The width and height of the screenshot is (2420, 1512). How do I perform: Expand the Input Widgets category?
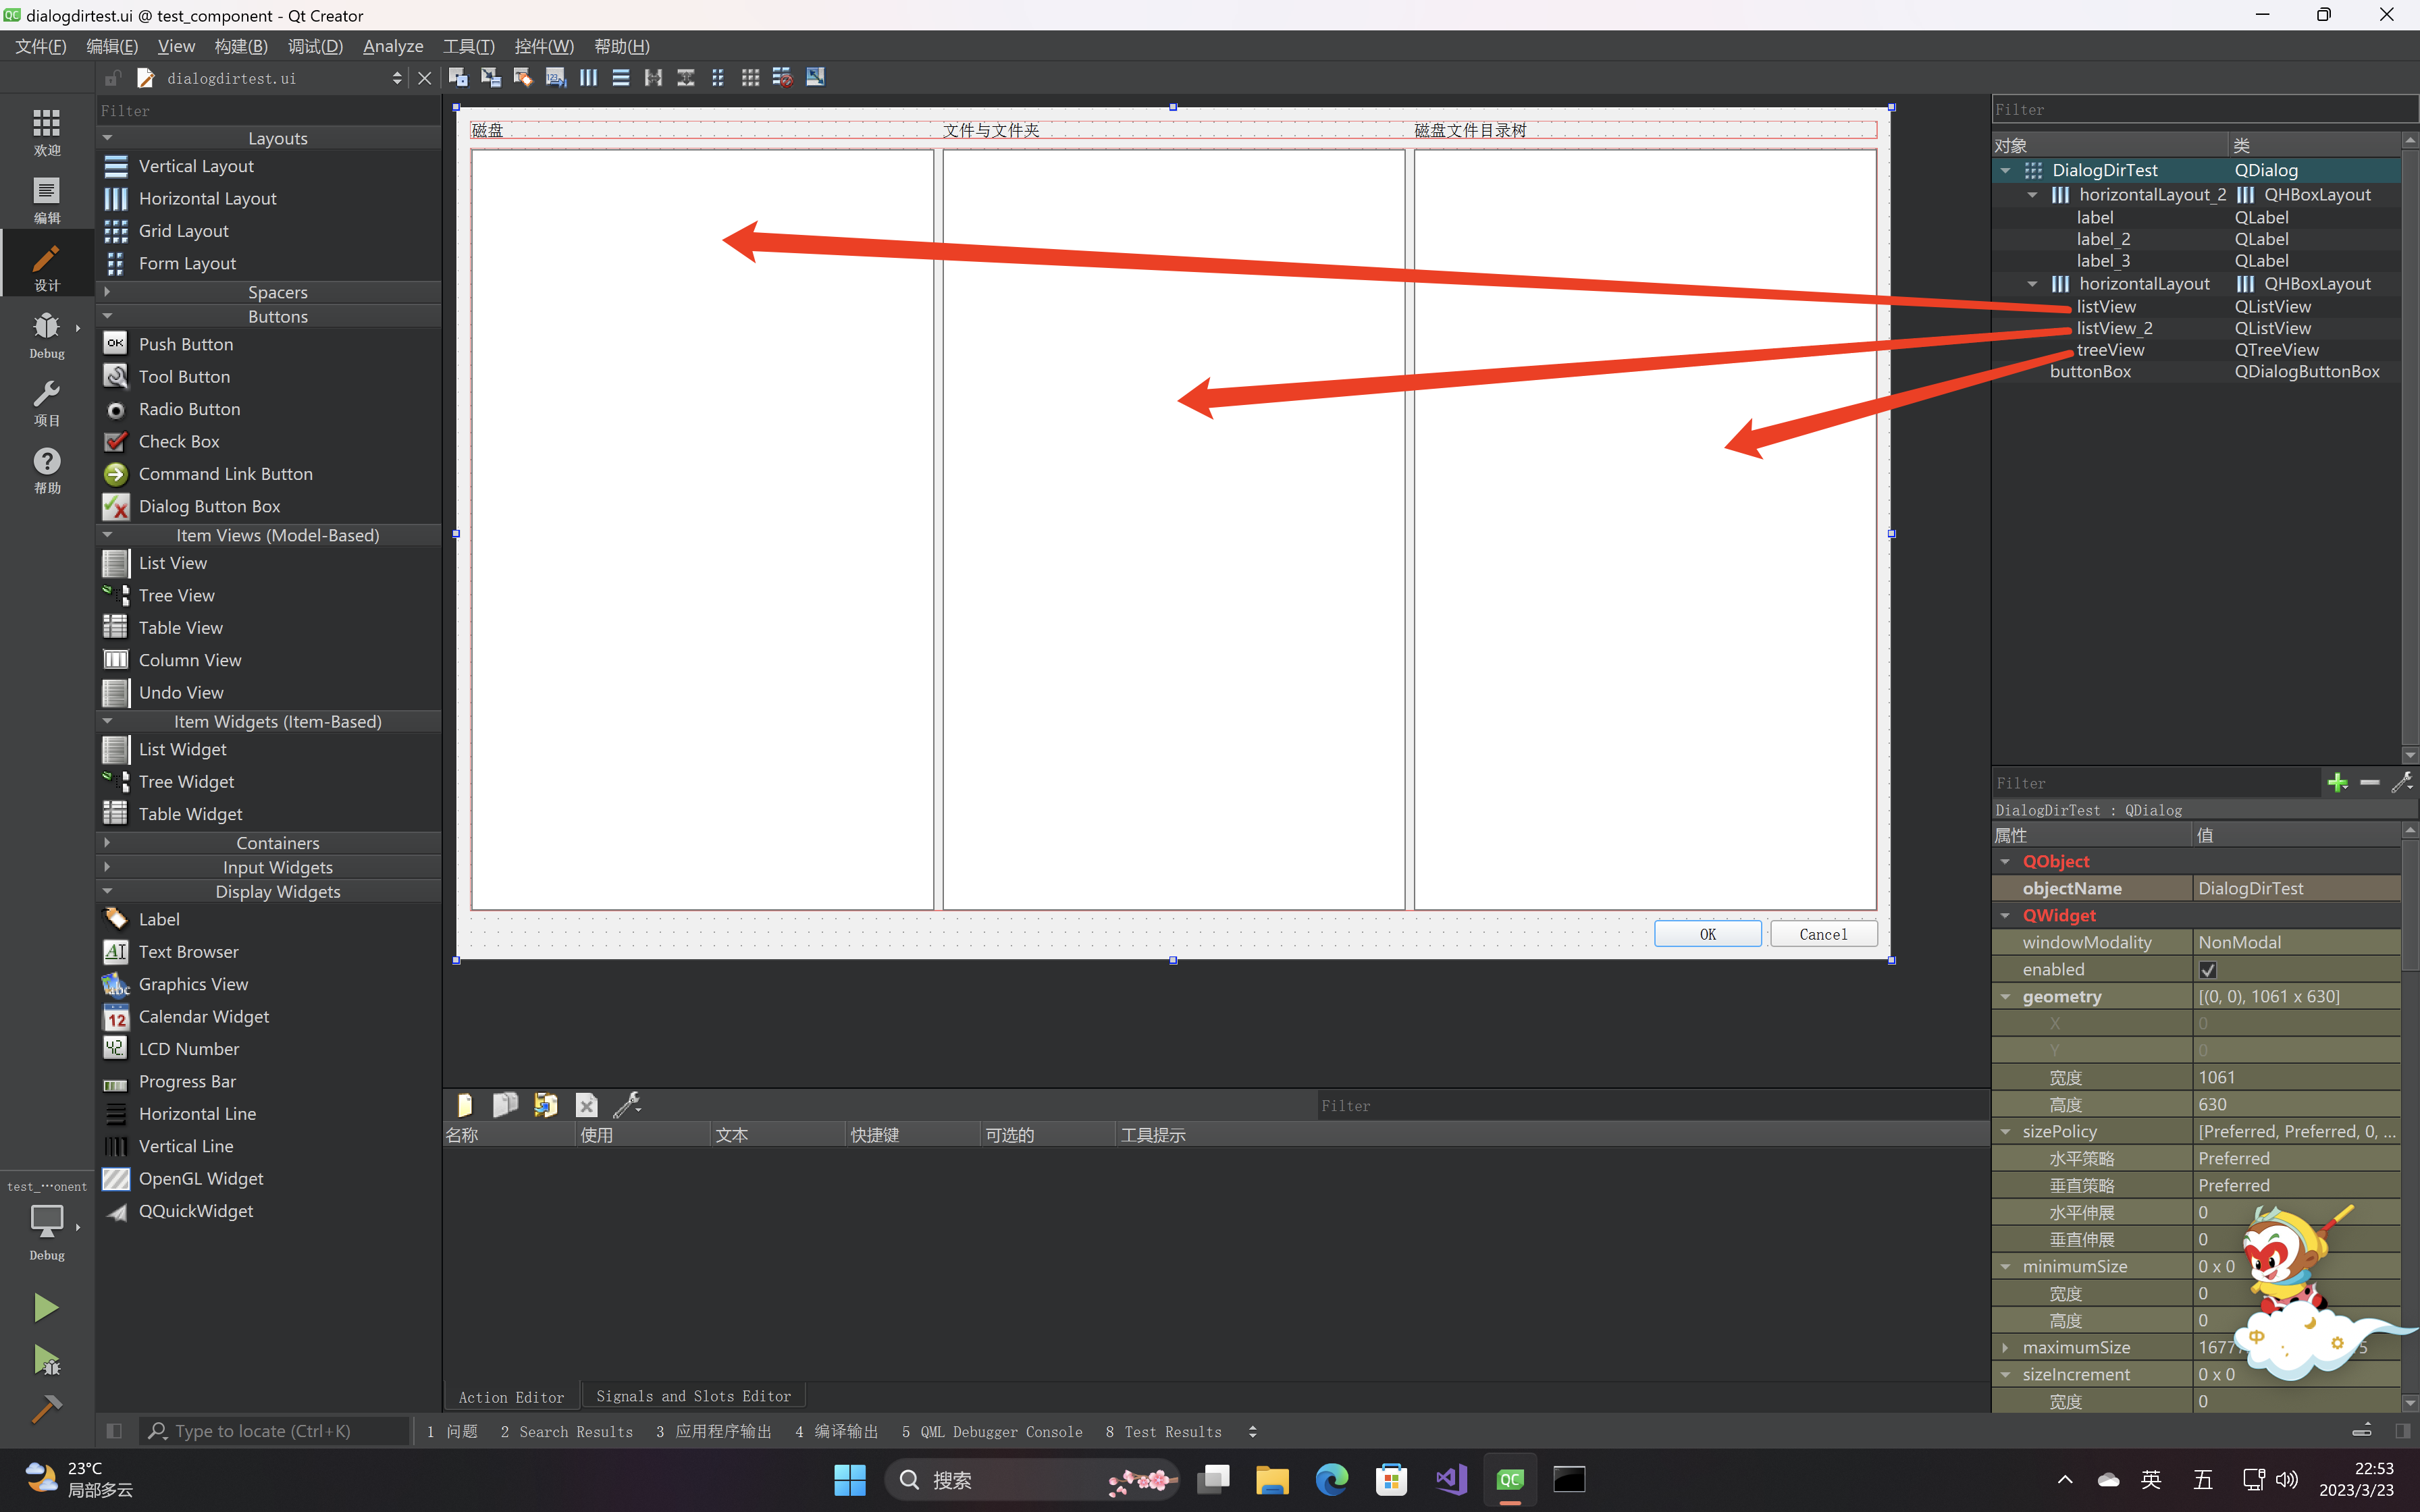click(x=107, y=867)
